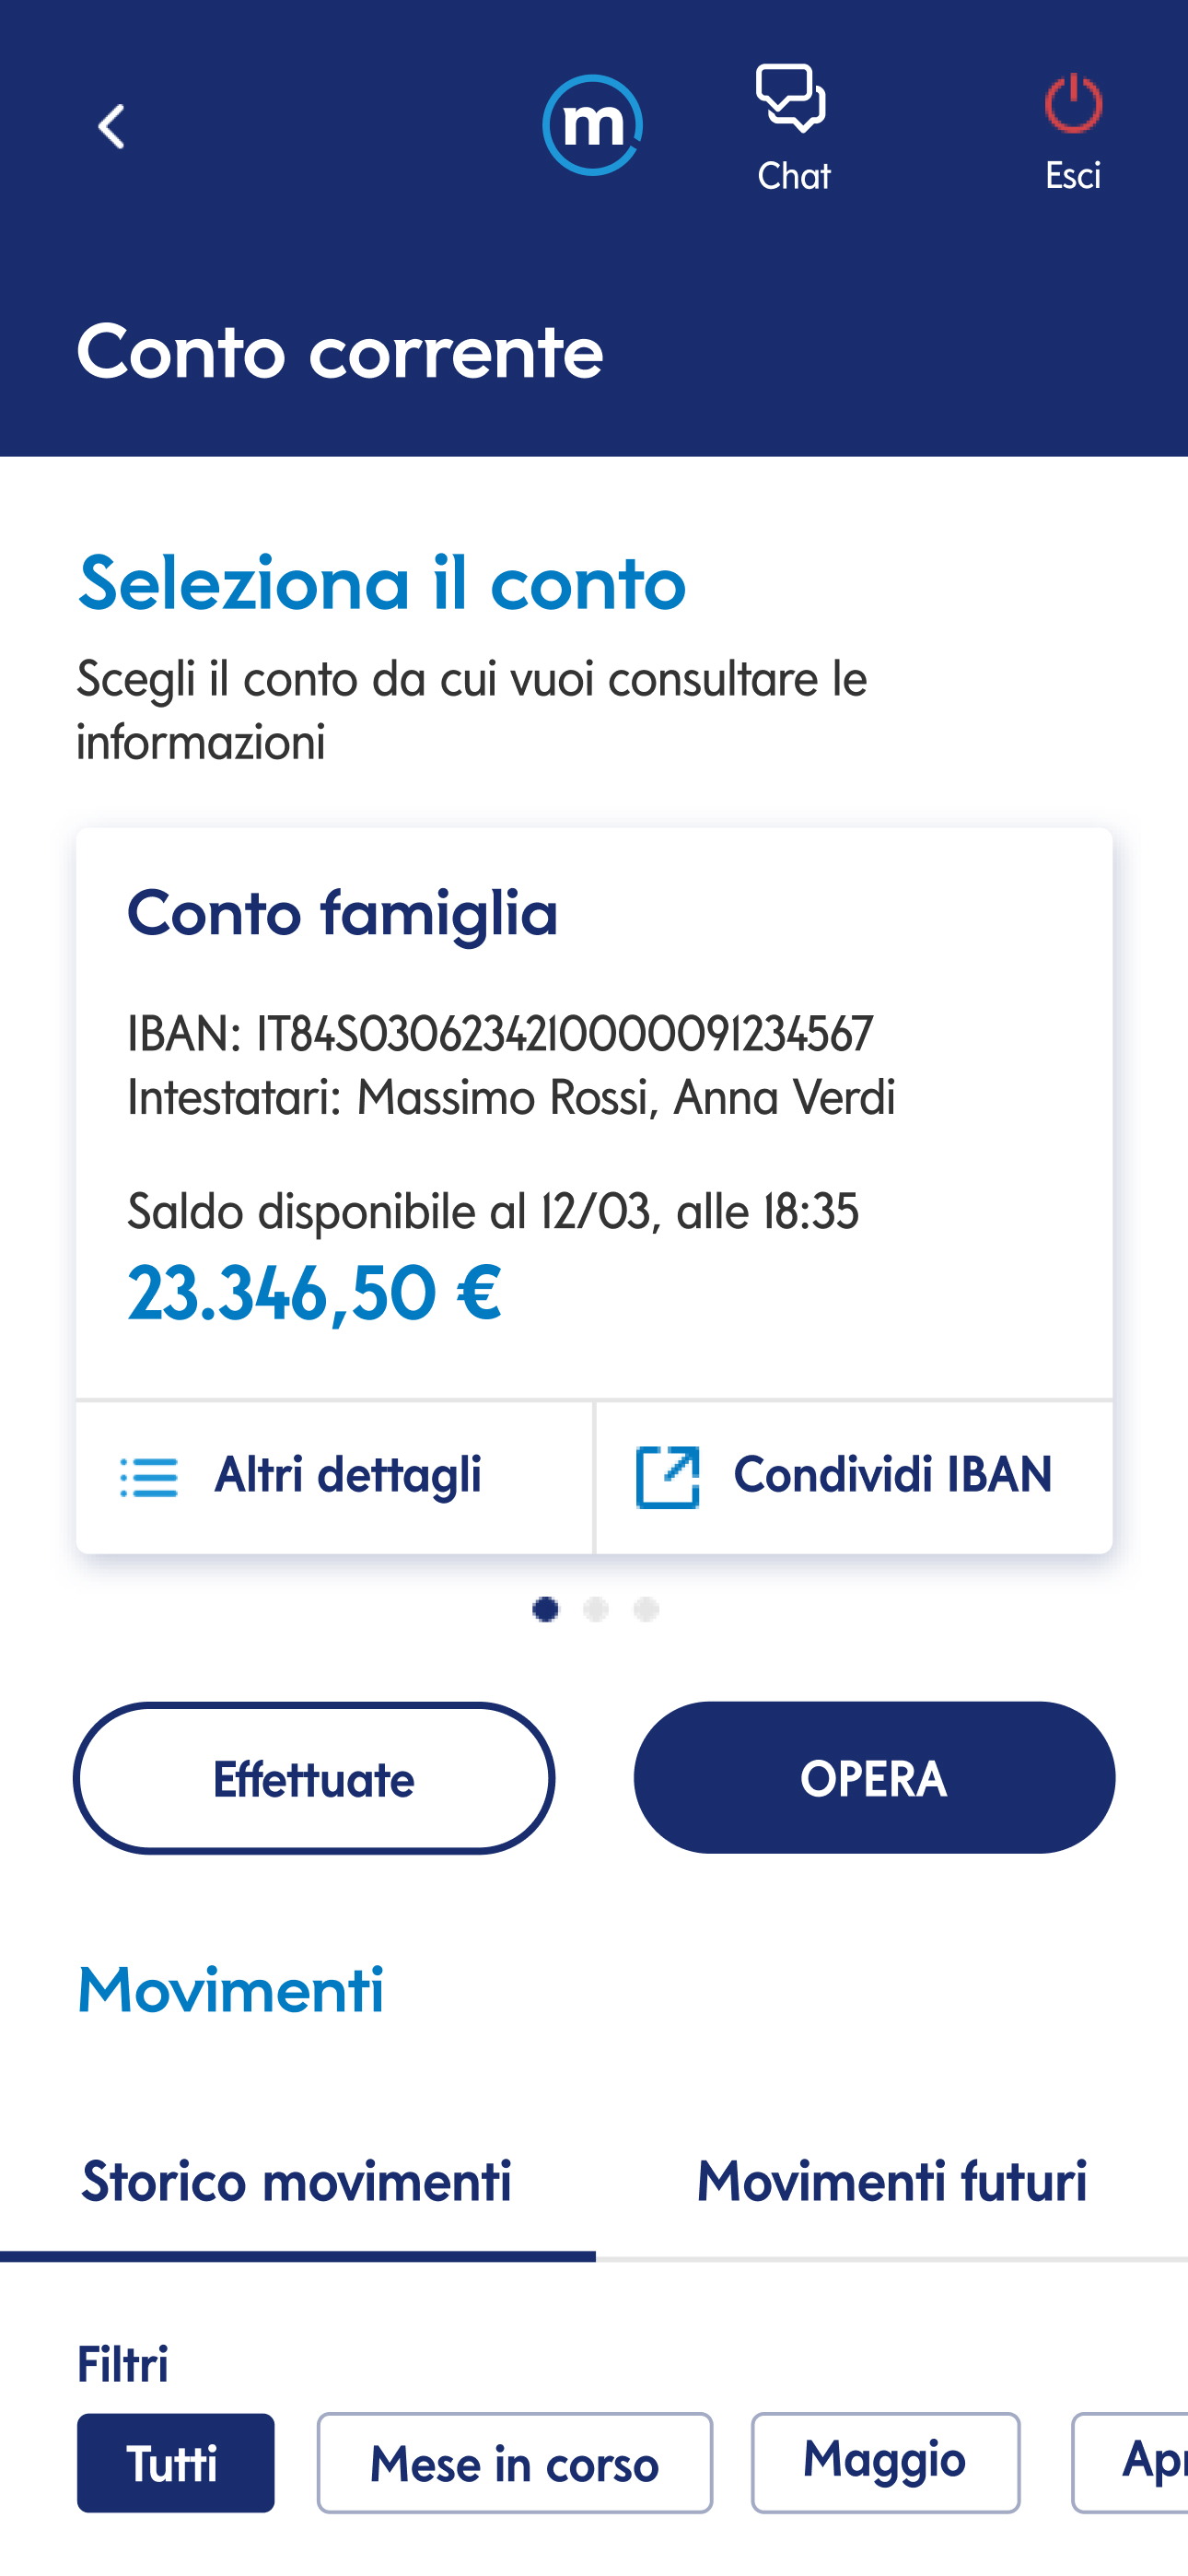This screenshot has height=2576, width=1188.
Task: Switch to Storico movimenti tab
Action: coord(297,2182)
